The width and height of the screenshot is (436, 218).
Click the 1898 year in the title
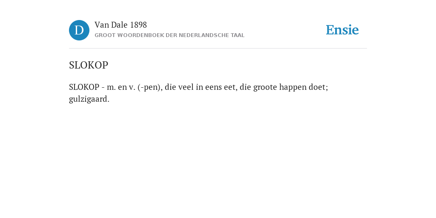pos(138,25)
